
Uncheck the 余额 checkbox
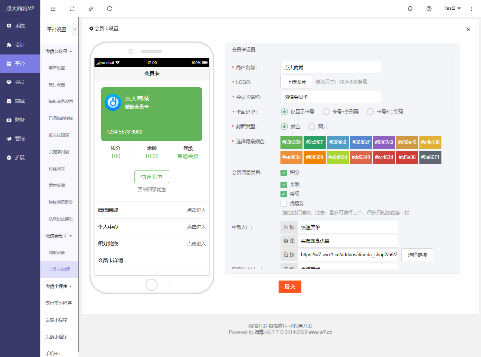click(283, 184)
